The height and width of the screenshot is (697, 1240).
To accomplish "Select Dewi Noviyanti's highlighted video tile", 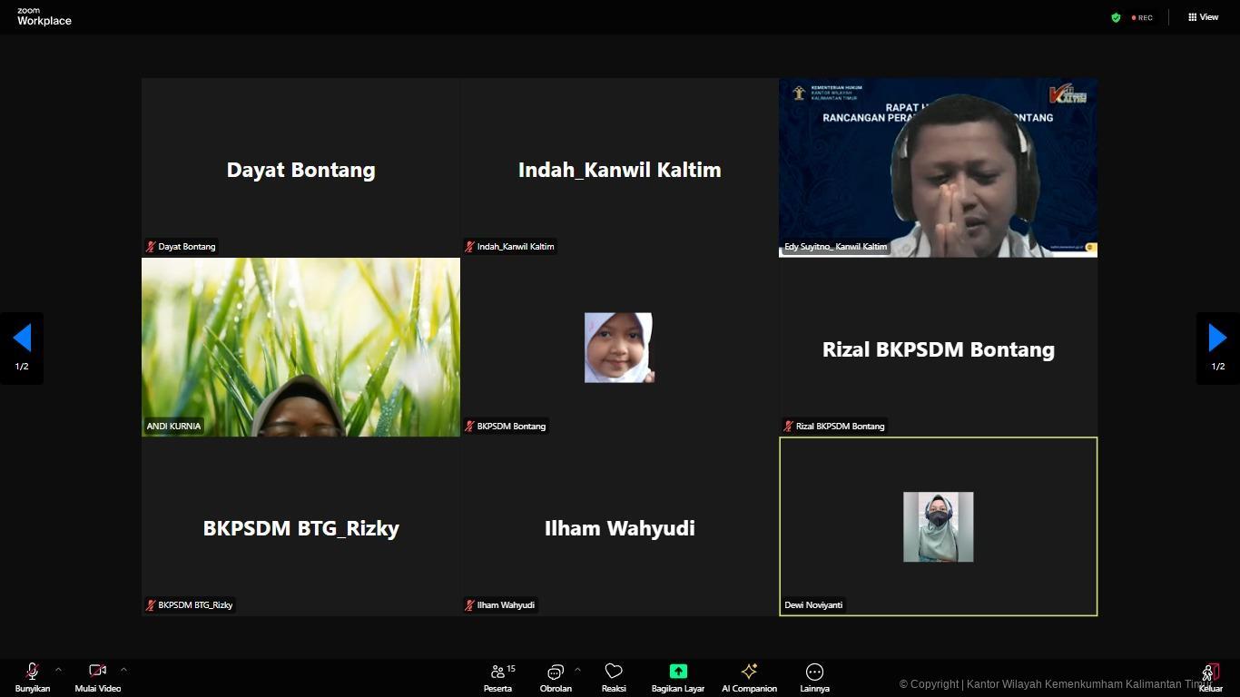I will (938, 526).
